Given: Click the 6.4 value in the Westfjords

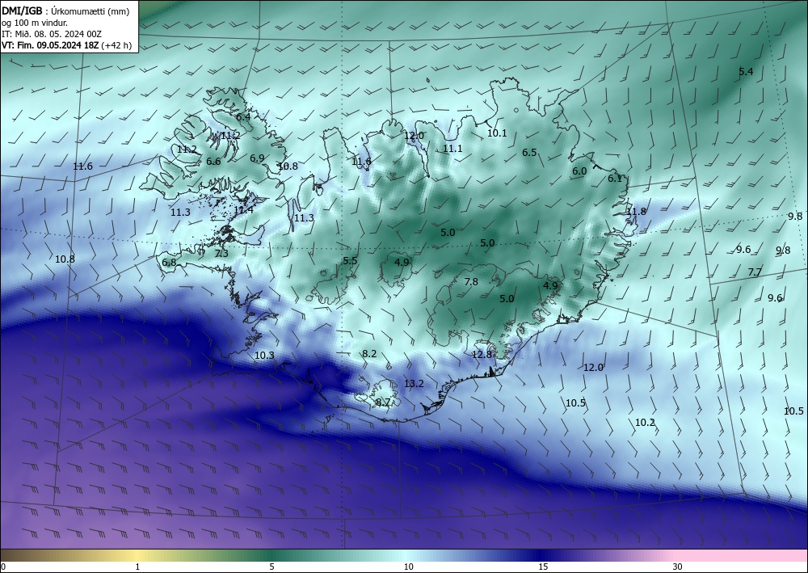Looking at the screenshot, I should [243, 117].
